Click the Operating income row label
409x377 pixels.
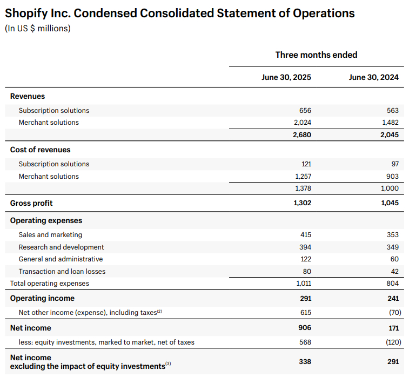pyautogui.click(x=42, y=298)
